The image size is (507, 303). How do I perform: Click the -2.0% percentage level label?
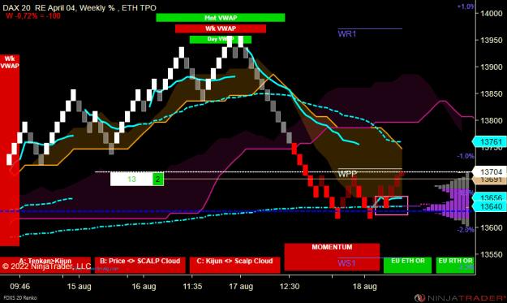(466, 230)
